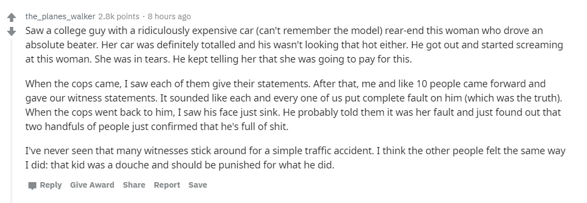Click the 2.8k points score
The height and width of the screenshot is (203, 587).
tap(119, 16)
